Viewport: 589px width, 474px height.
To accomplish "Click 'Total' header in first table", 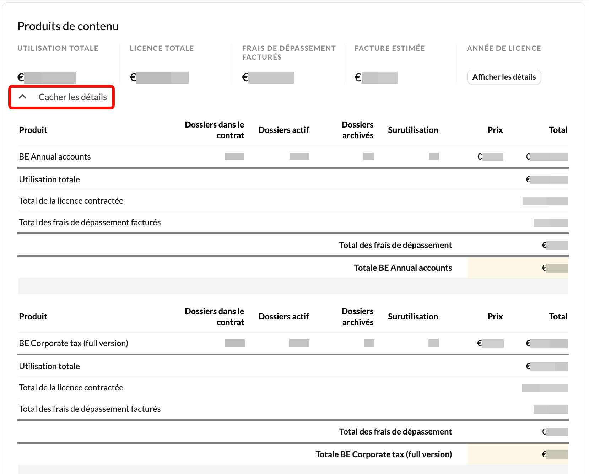I will click(558, 130).
